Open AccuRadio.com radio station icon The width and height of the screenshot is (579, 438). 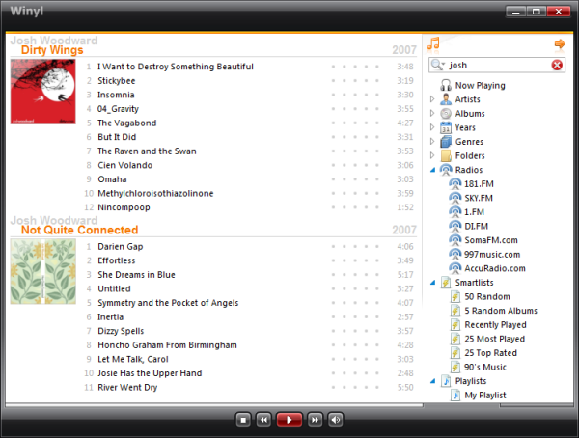tap(455, 268)
